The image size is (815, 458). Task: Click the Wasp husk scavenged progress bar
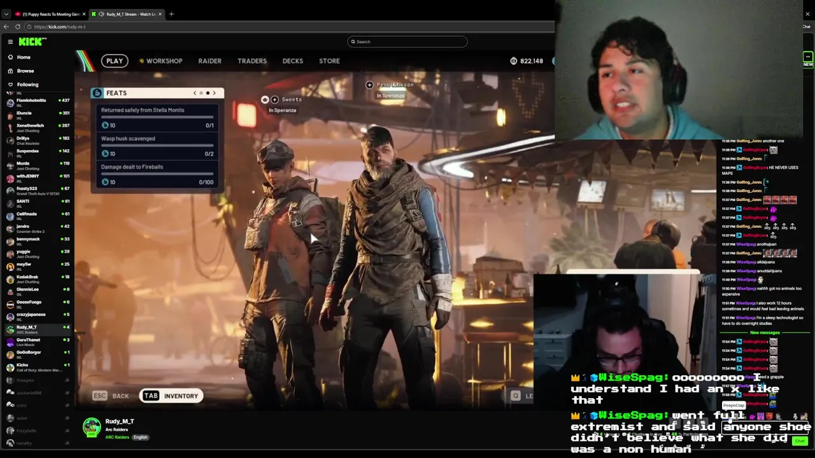click(157, 146)
